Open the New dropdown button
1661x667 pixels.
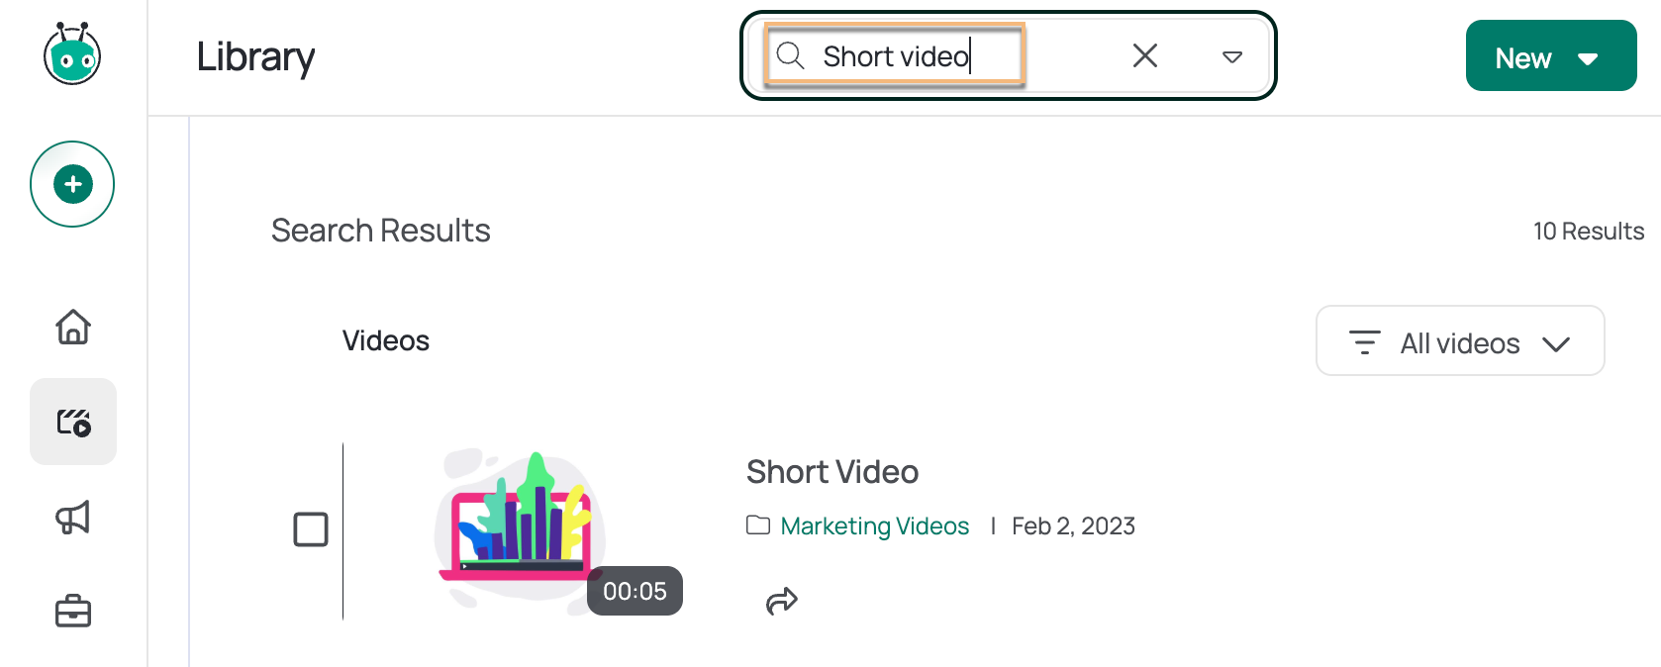(x=1551, y=55)
